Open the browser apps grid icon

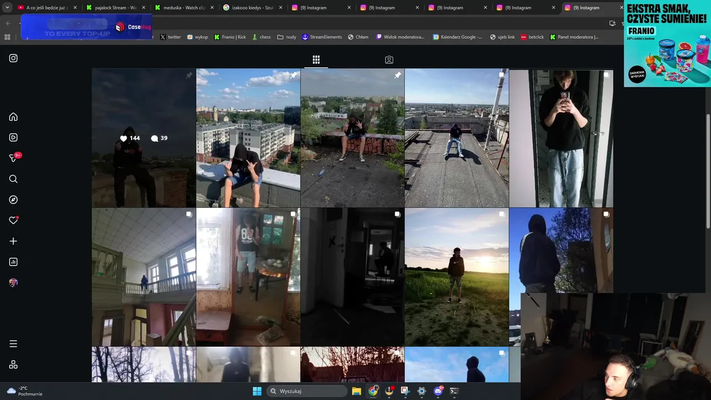(7, 37)
